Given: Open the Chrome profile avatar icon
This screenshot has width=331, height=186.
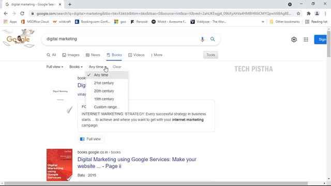Looking at the screenshot, I should tap(317, 13).
